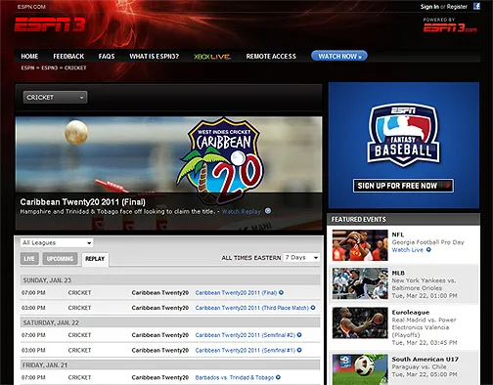Click SIGN UP FOR FREE NOW button
Image resolution: width=493 pixels, height=385 pixels.
click(403, 186)
